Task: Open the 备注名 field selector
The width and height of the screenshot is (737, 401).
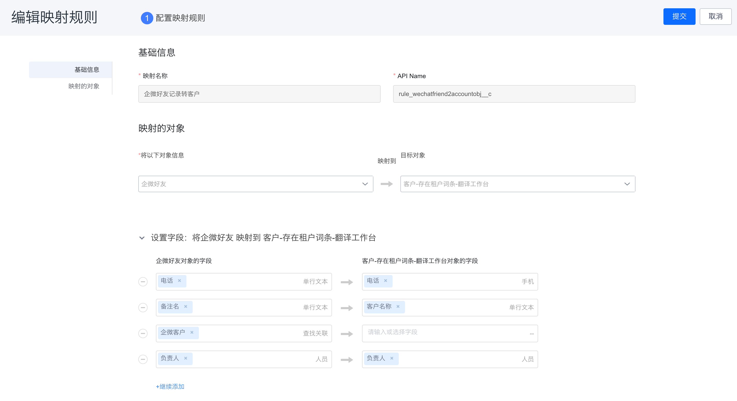Action: click(x=244, y=308)
